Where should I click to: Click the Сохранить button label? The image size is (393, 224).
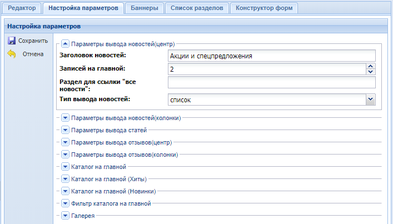point(33,41)
